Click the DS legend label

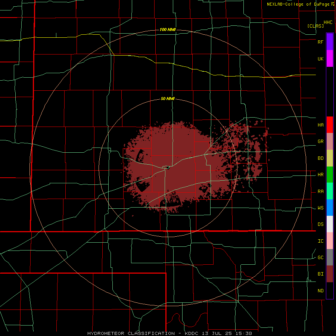[320, 224]
